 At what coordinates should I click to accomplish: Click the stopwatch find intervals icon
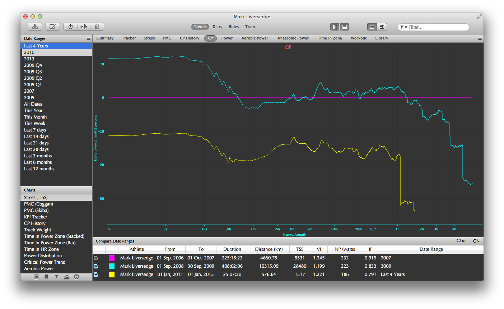coord(71,27)
